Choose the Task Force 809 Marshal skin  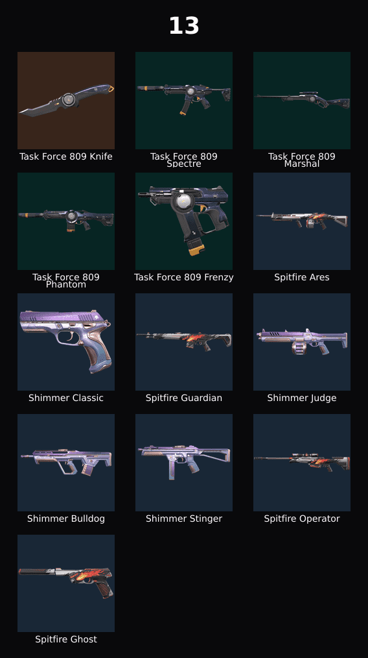click(301, 101)
